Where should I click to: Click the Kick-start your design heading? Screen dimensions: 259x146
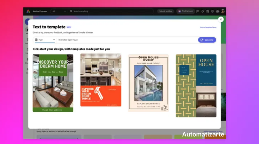coord(71,49)
